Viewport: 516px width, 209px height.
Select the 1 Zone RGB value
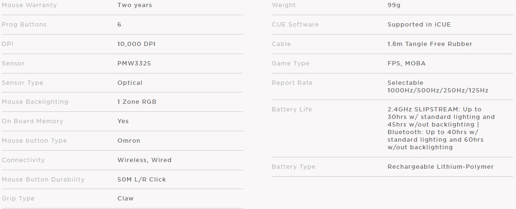tap(137, 102)
